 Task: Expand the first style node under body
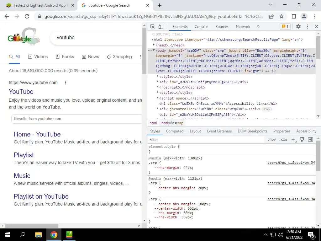click(157, 76)
